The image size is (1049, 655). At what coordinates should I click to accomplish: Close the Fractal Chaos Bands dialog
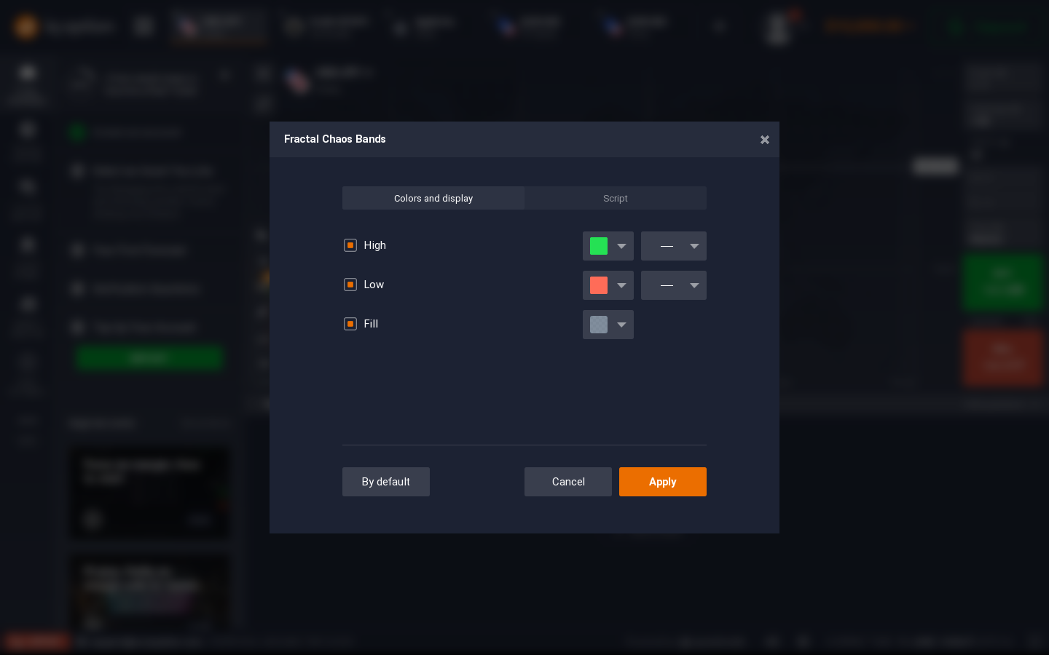tap(765, 140)
